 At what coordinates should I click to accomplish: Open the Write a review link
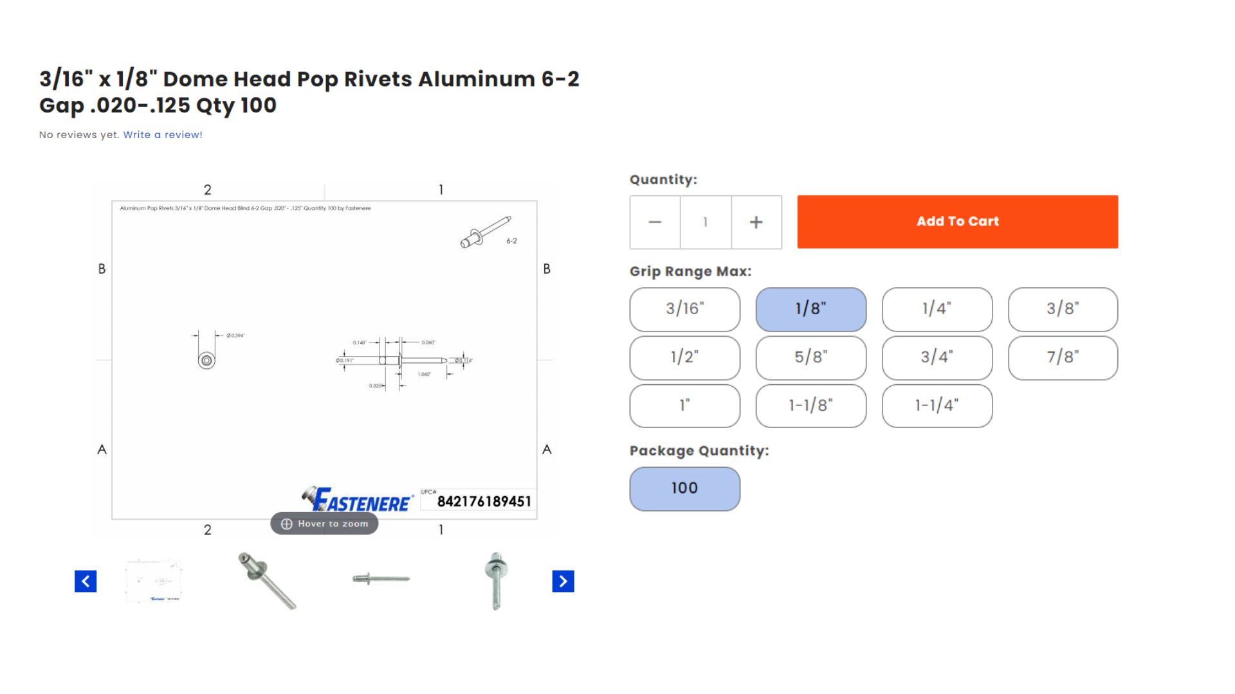[x=162, y=134]
